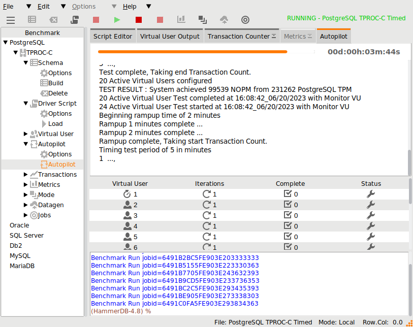This screenshot has height=327, width=413.
Task: Click the jobid=6491C0FA5FE903E293834363 console line
Action: (175, 304)
